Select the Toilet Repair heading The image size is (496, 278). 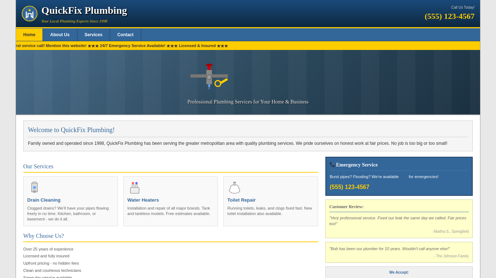click(x=241, y=200)
